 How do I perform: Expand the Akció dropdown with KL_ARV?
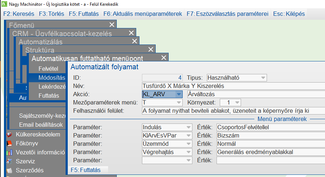[179, 94]
